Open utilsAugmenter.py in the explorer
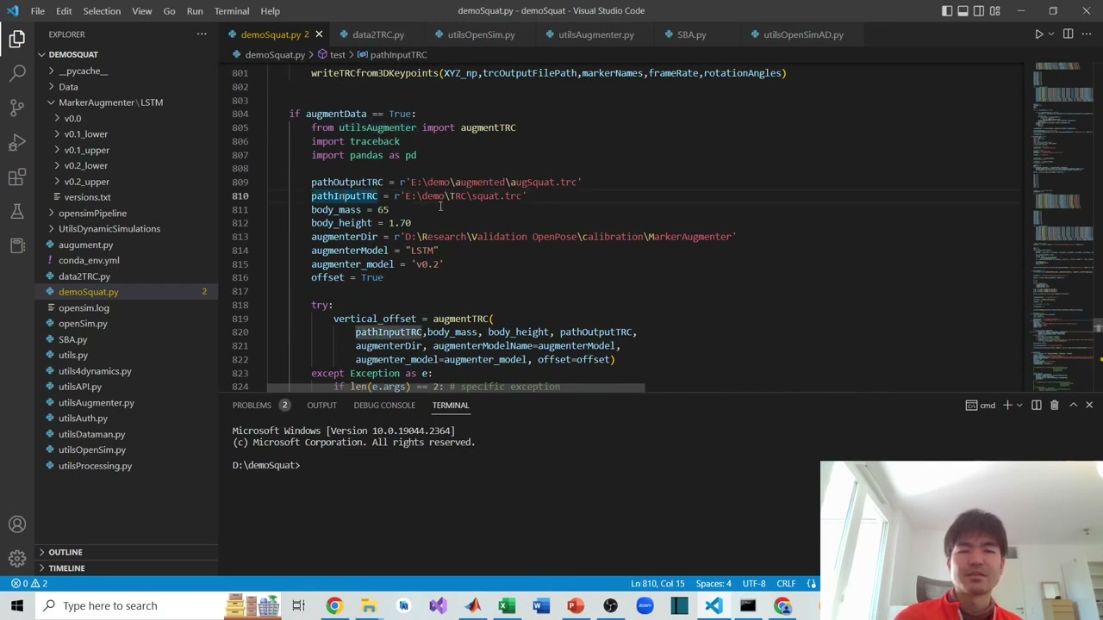This screenshot has width=1103, height=620. pyautogui.click(x=96, y=402)
